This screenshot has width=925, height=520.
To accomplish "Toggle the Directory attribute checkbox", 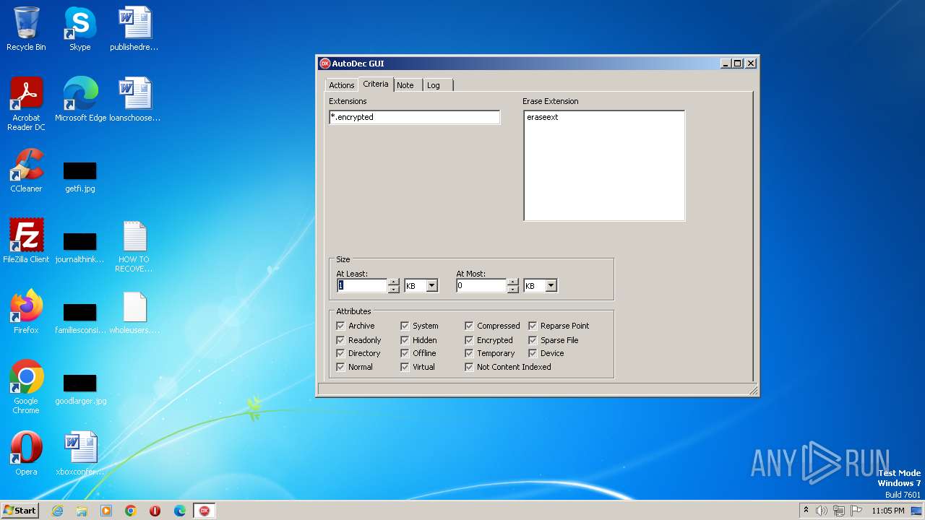I will 340,353.
